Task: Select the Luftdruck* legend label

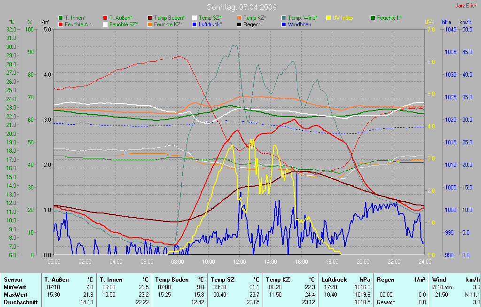Action: pyautogui.click(x=210, y=24)
